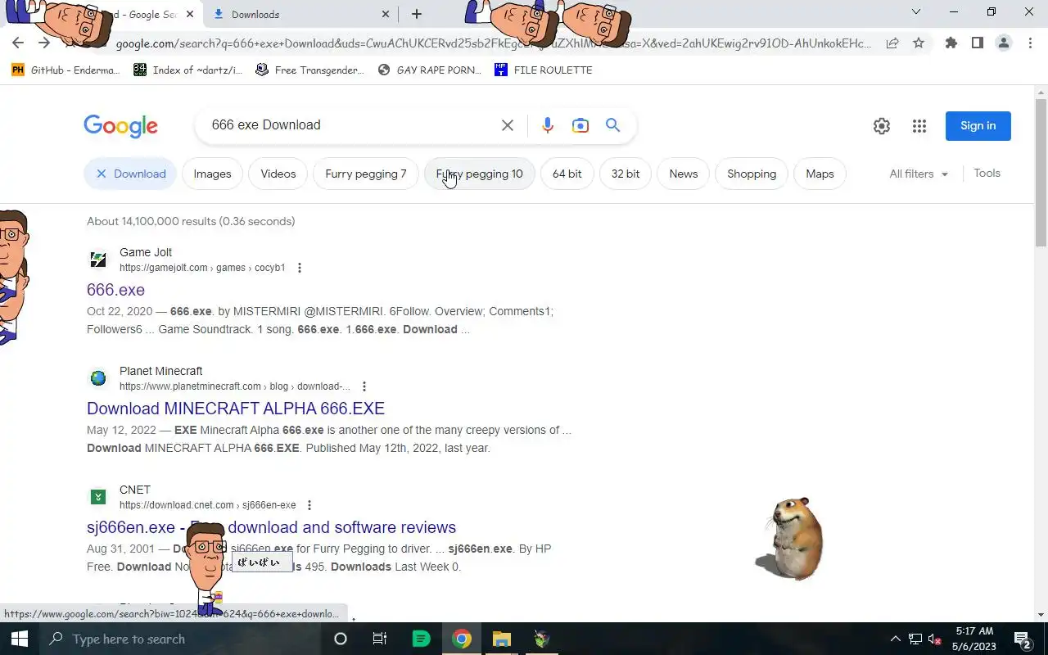
Task: Open the GitHub Enderma... bookmark
Action: pyautogui.click(x=65, y=70)
